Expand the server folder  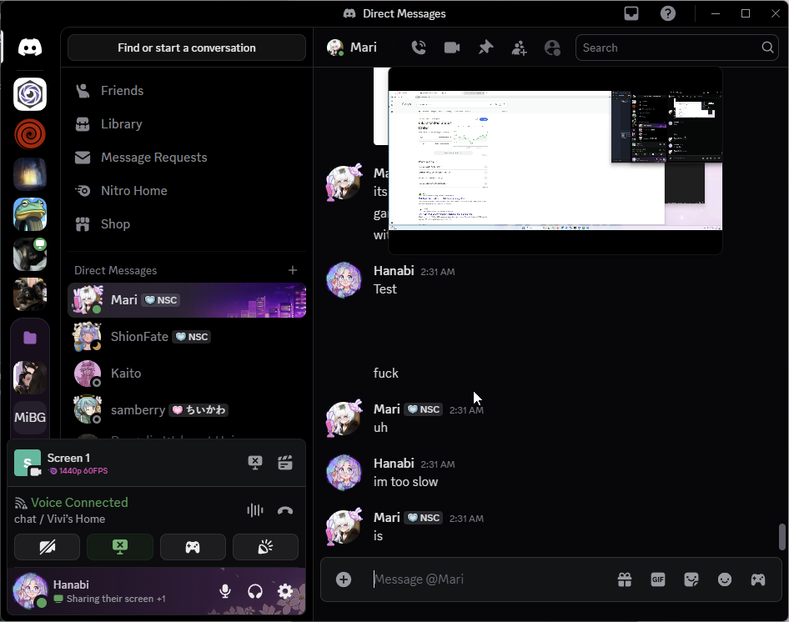pos(30,338)
